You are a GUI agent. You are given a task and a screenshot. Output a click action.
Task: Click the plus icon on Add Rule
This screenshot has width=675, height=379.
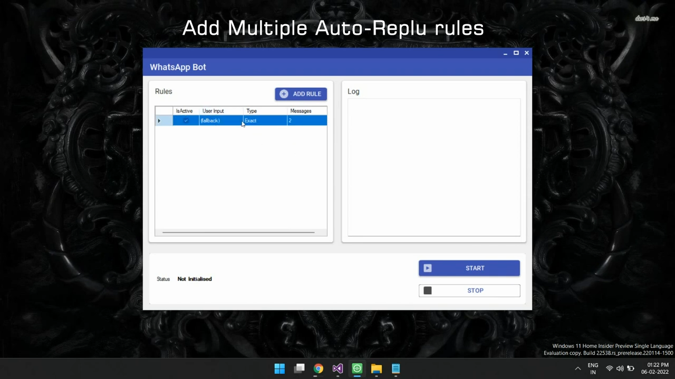[284, 94]
